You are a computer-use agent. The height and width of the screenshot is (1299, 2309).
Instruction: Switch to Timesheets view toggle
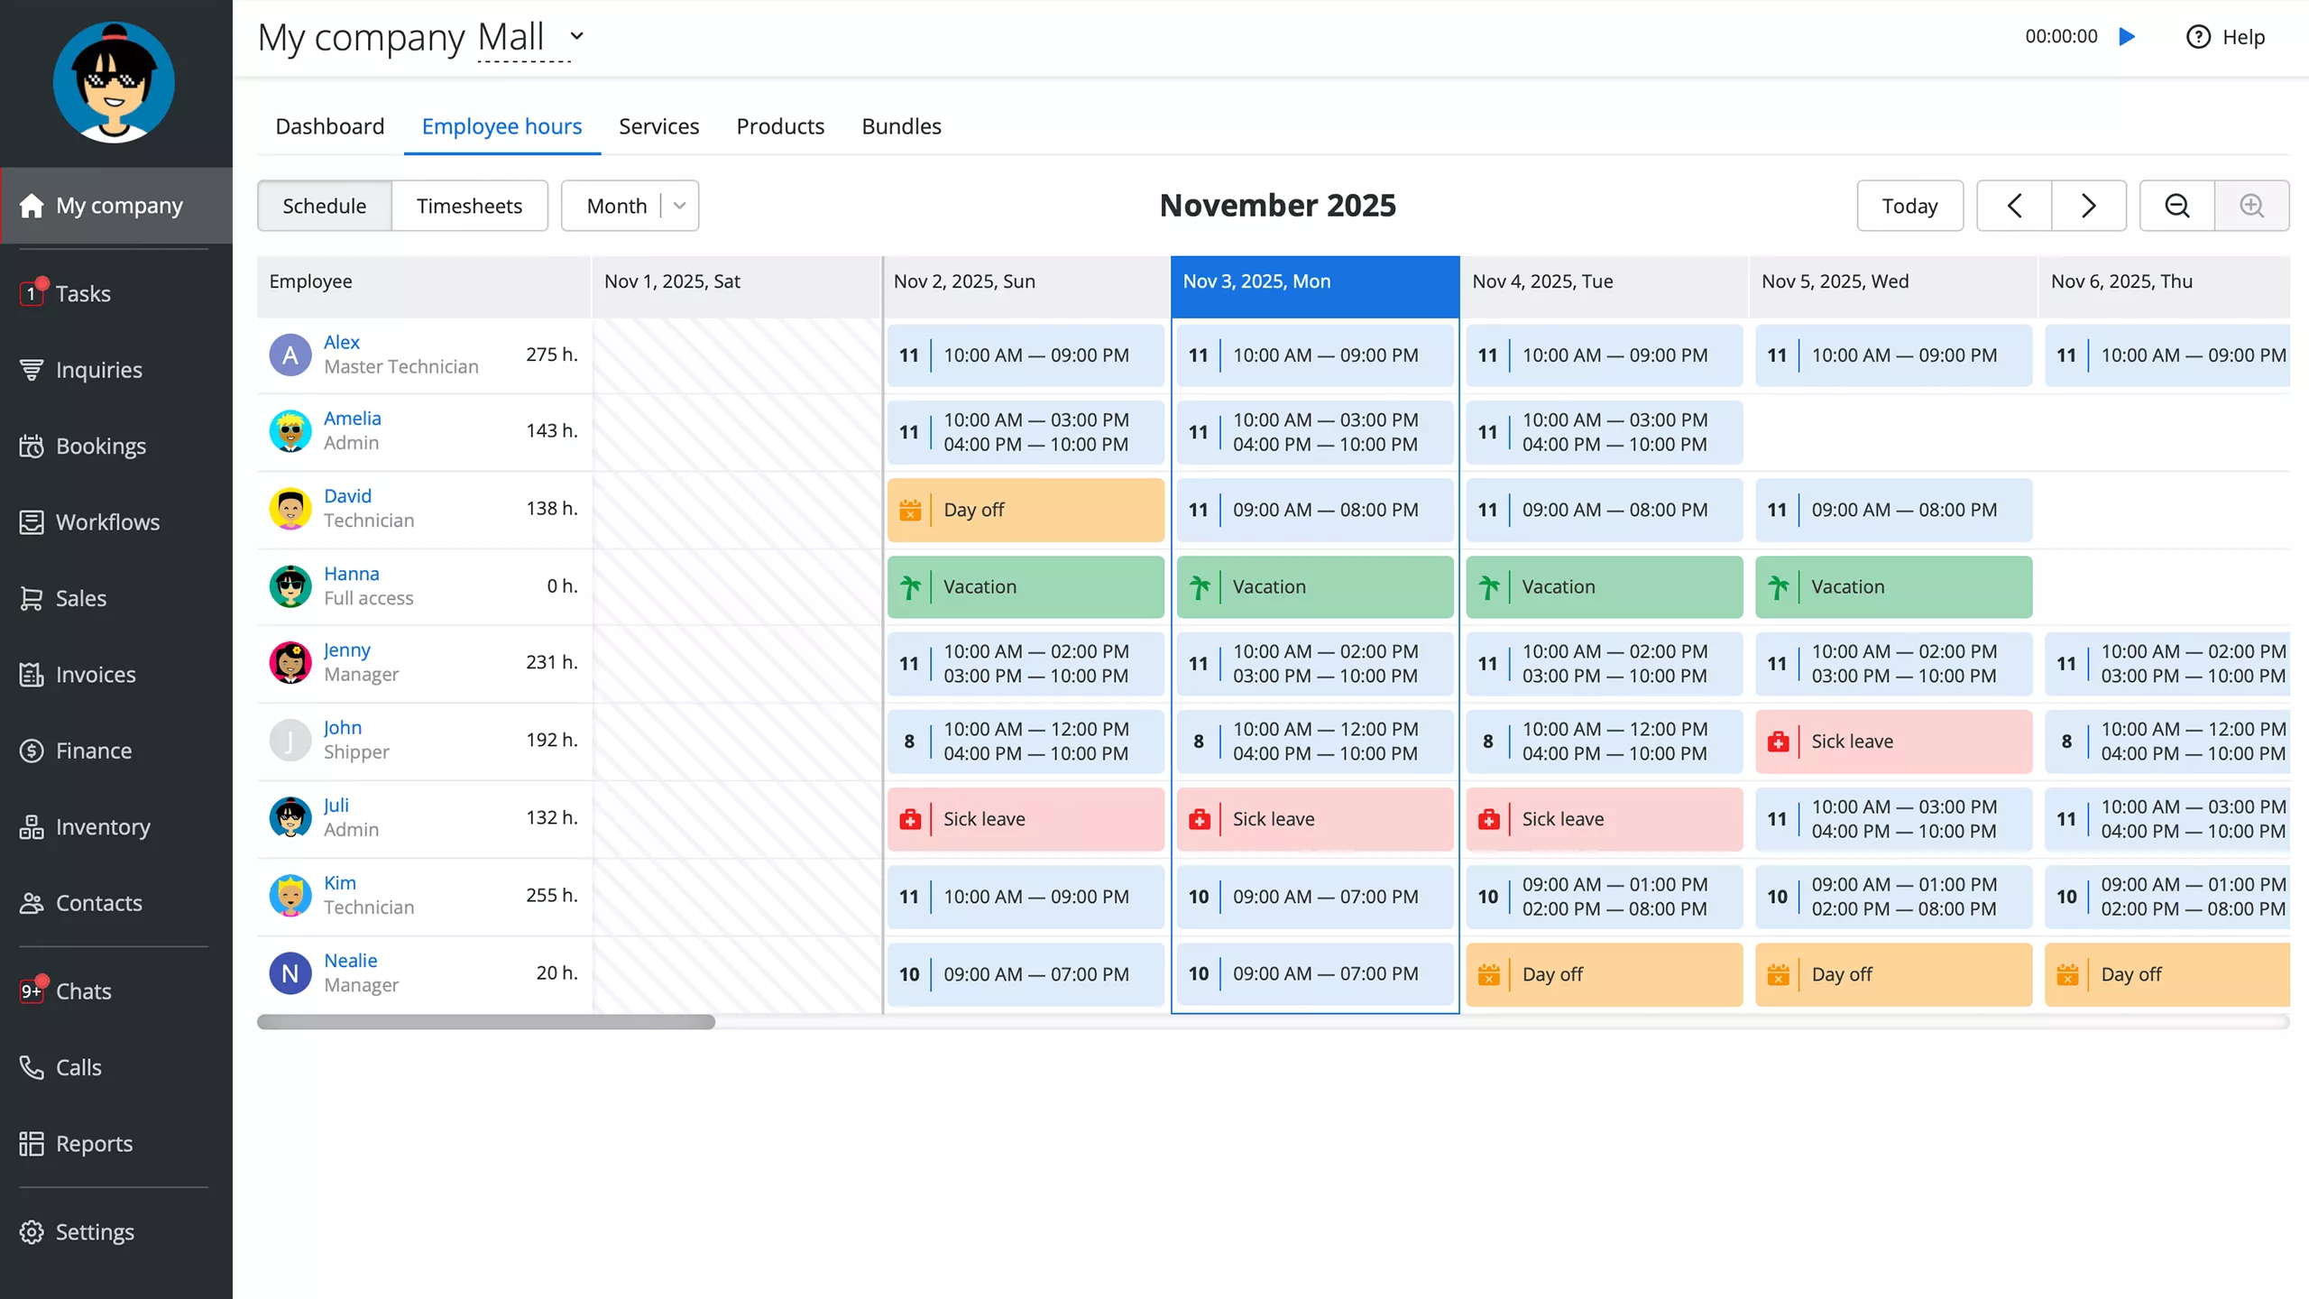click(x=469, y=206)
